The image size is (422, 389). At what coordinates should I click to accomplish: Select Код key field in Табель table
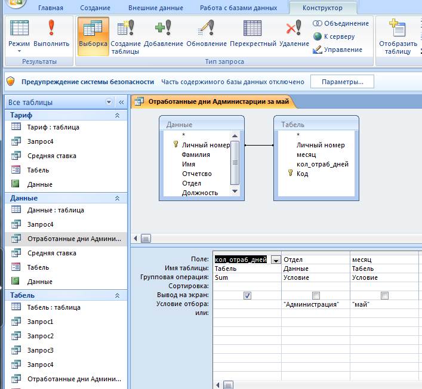click(302, 174)
